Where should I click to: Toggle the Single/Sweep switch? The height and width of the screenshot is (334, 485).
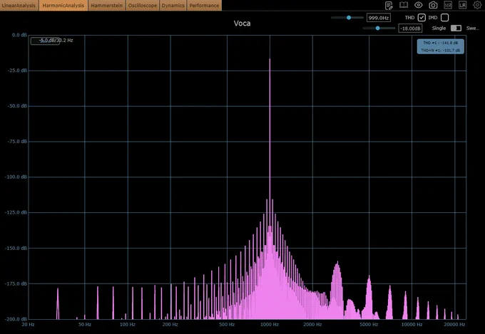pos(456,28)
